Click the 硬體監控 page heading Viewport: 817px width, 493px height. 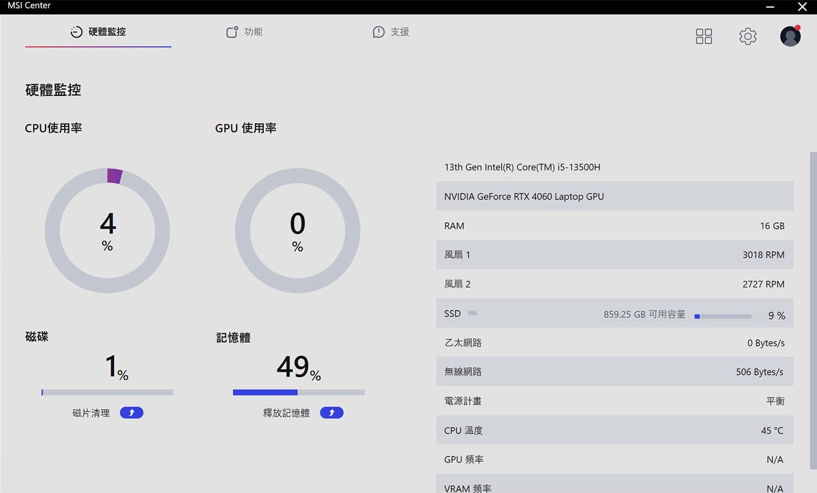click(53, 90)
